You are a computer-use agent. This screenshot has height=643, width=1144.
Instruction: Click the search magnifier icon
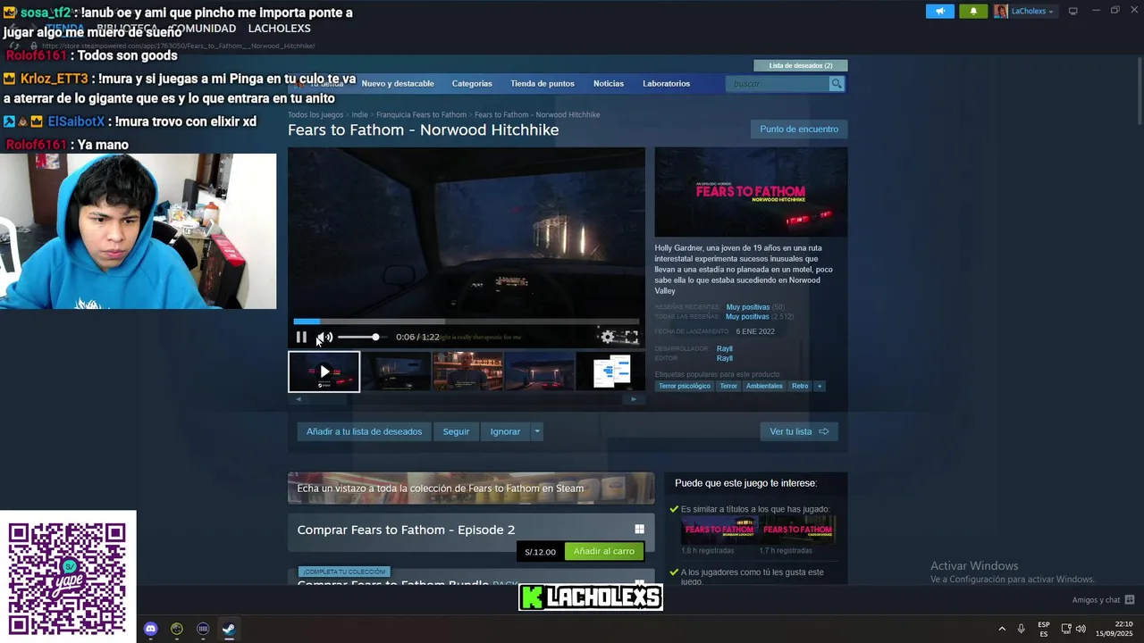coord(837,83)
